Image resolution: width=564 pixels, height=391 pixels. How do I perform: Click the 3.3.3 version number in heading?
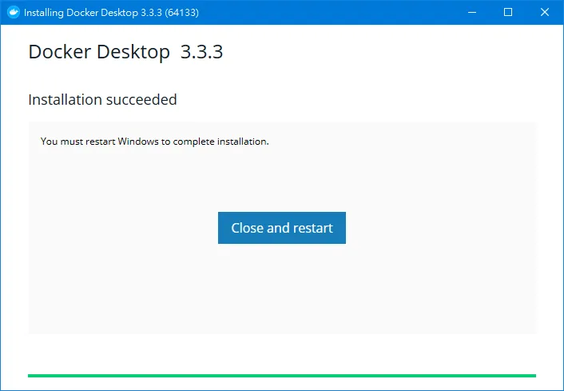coord(201,52)
